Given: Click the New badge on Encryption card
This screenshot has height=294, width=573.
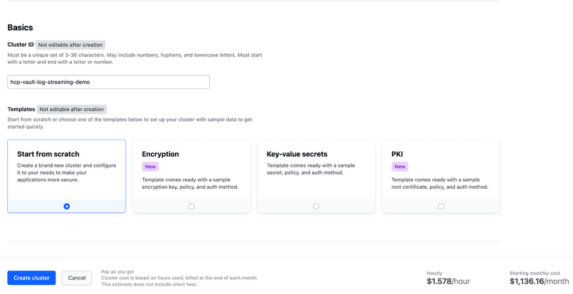Looking at the screenshot, I should click(151, 167).
